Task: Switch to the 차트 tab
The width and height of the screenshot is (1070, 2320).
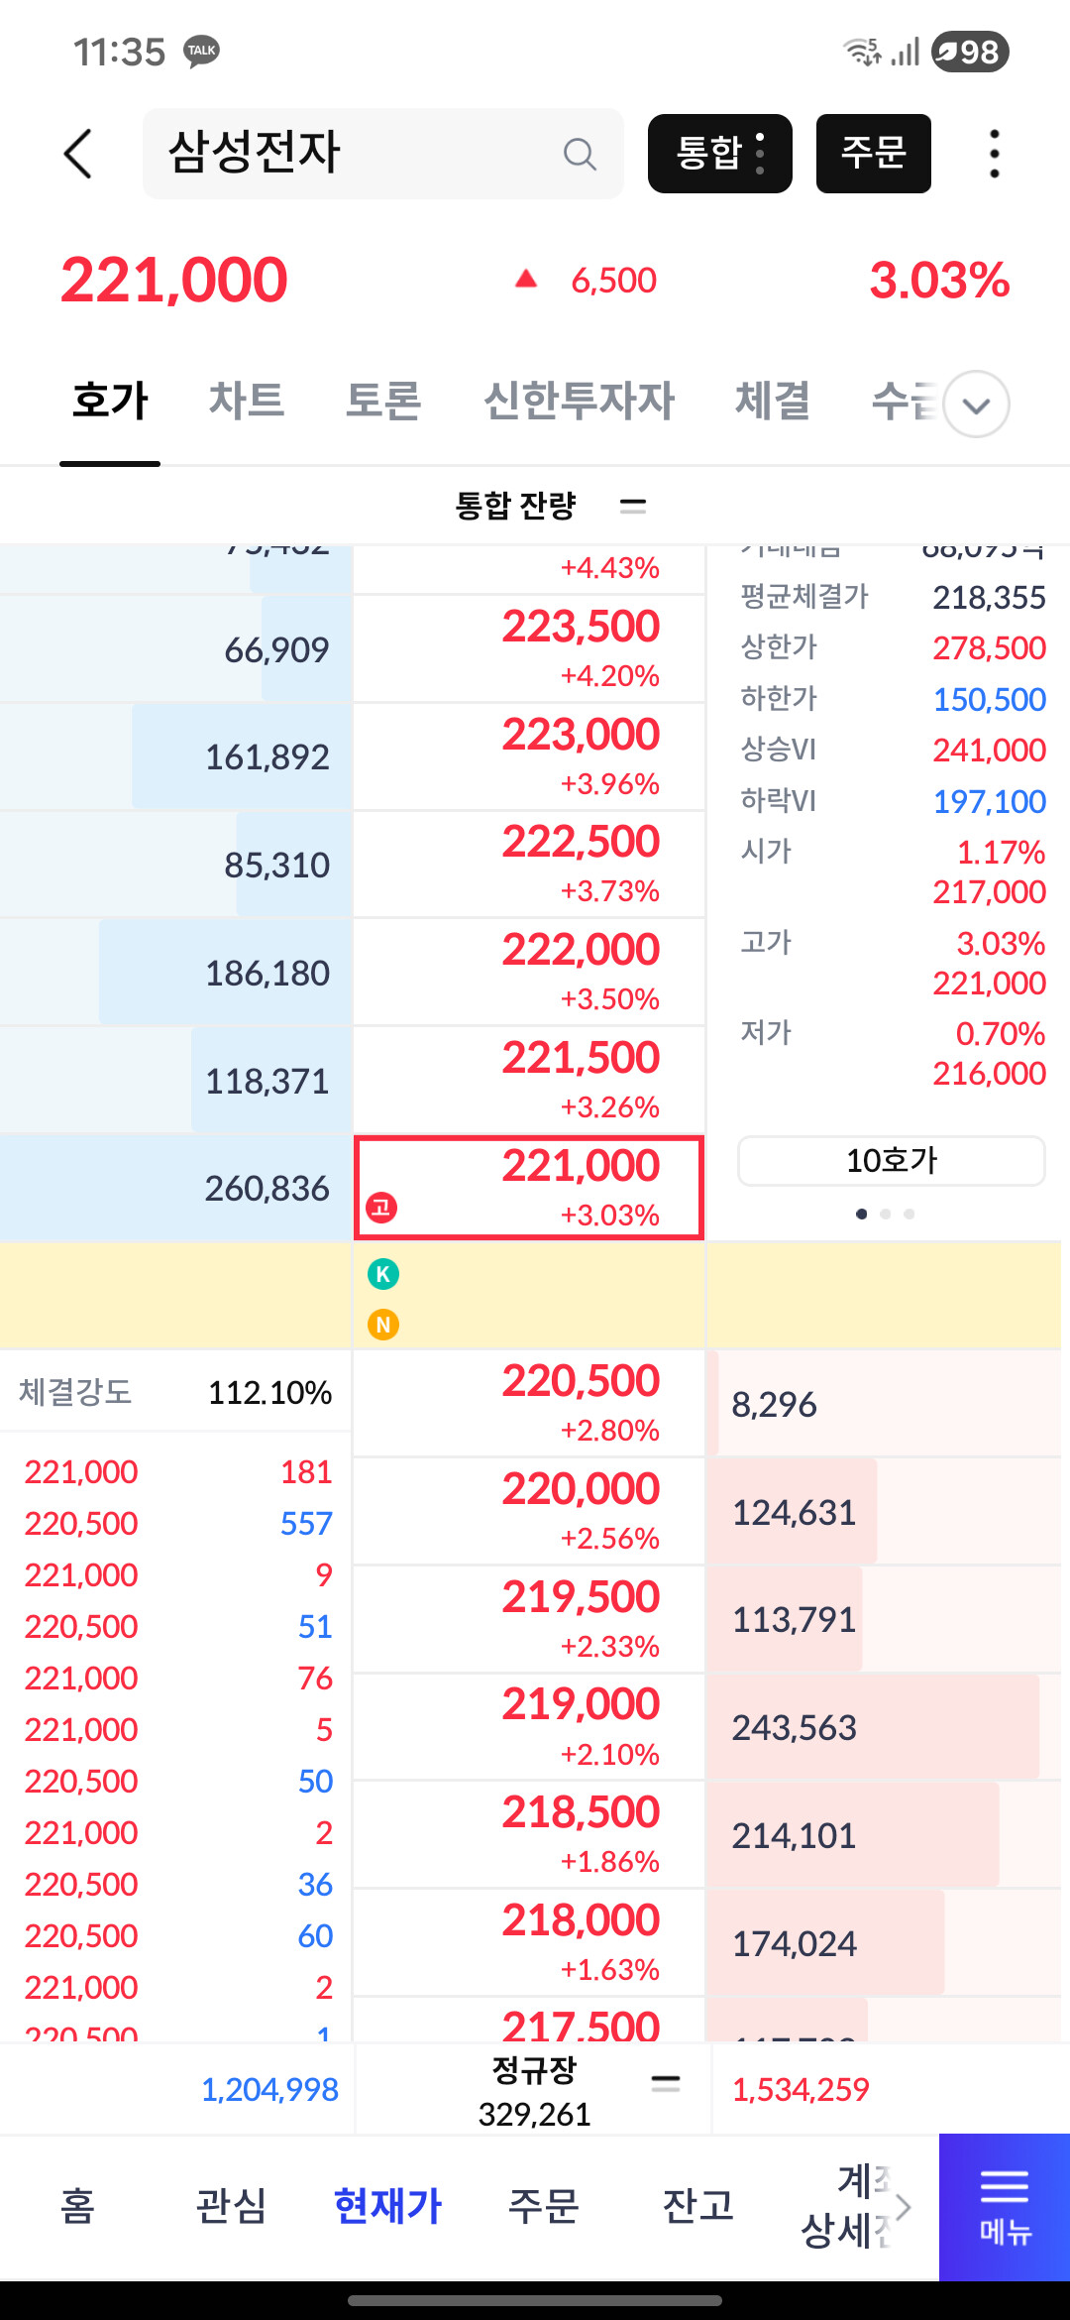Action: [x=247, y=401]
